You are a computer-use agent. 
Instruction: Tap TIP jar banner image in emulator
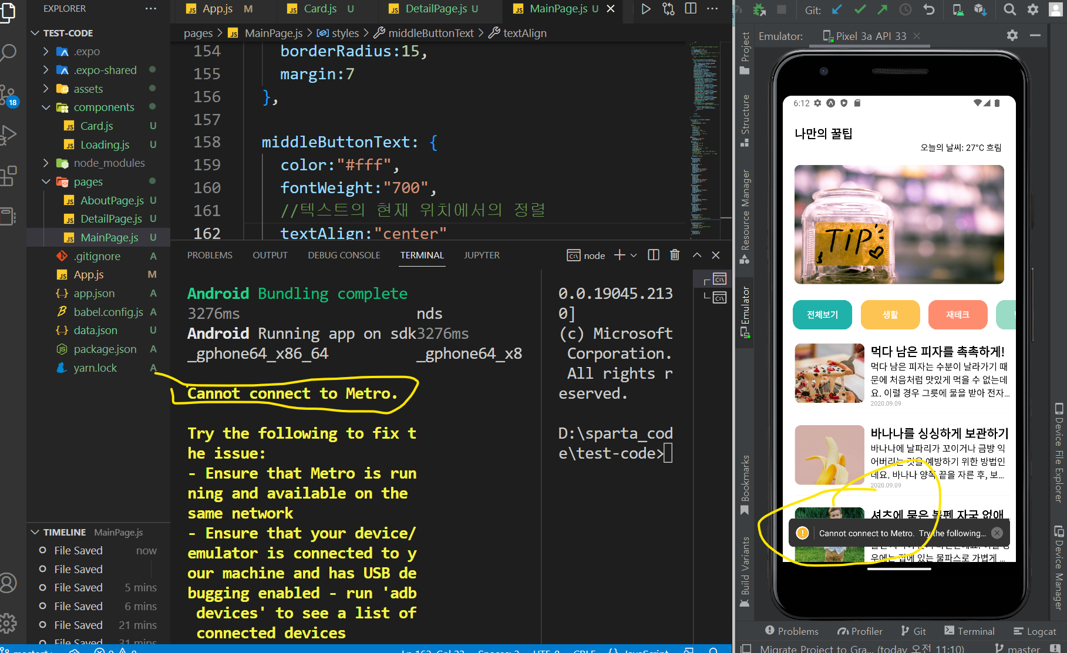(x=899, y=224)
